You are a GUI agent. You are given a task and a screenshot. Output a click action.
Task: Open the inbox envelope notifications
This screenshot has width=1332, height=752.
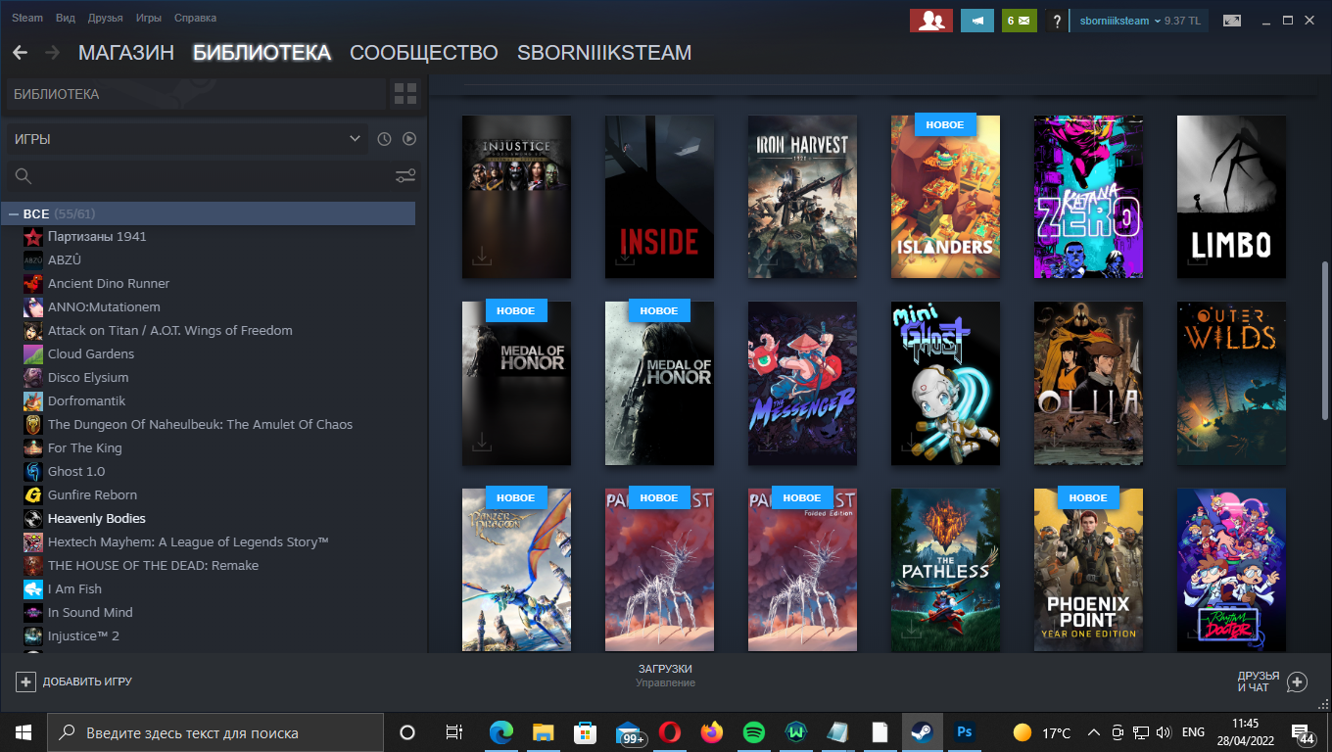tap(1019, 21)
